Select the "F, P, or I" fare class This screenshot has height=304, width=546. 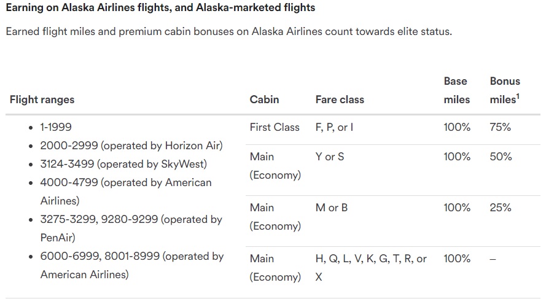(334, 128)
